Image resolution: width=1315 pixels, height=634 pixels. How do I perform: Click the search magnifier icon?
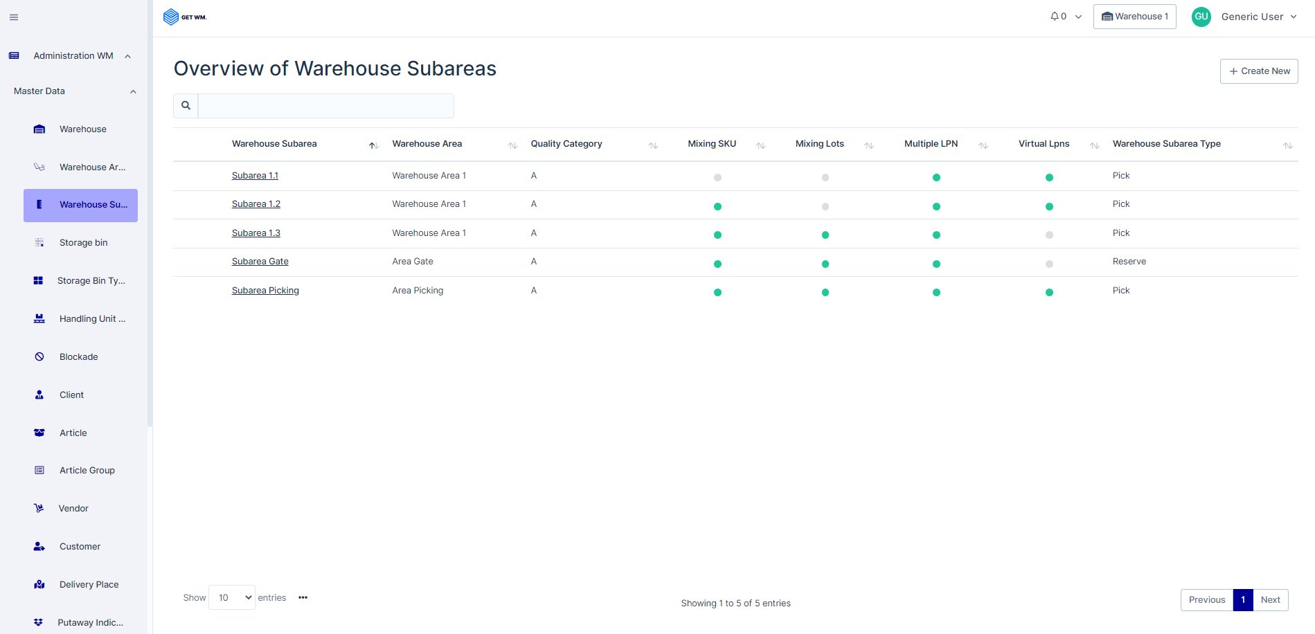186,106
